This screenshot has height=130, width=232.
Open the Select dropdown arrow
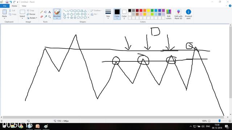[22, 18]
